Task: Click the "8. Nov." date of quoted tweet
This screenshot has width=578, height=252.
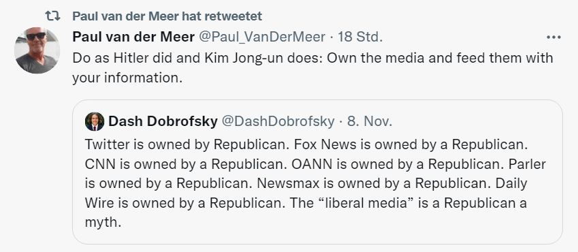Action: coord(370,121)
